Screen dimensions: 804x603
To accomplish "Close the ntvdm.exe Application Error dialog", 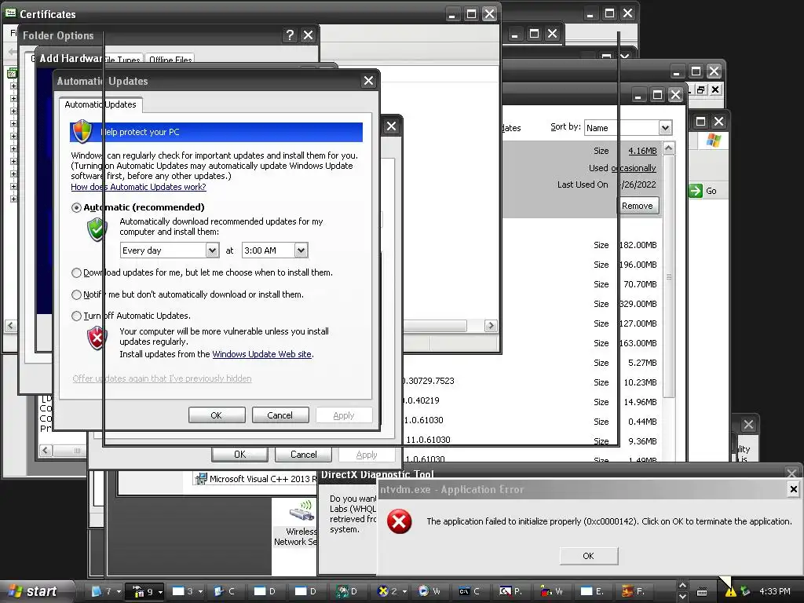I will click(793, 489).
